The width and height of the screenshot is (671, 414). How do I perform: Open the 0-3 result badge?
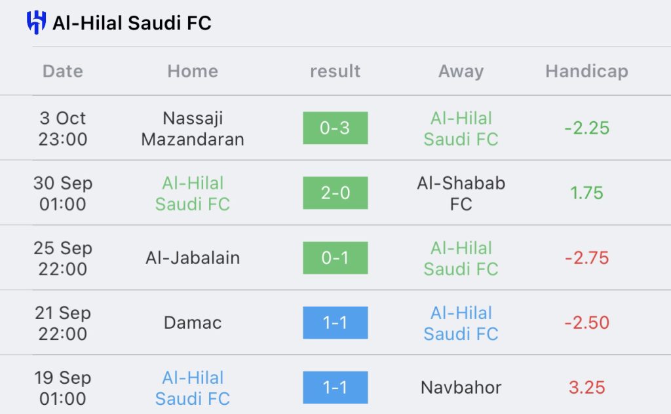tap(335, 128)
